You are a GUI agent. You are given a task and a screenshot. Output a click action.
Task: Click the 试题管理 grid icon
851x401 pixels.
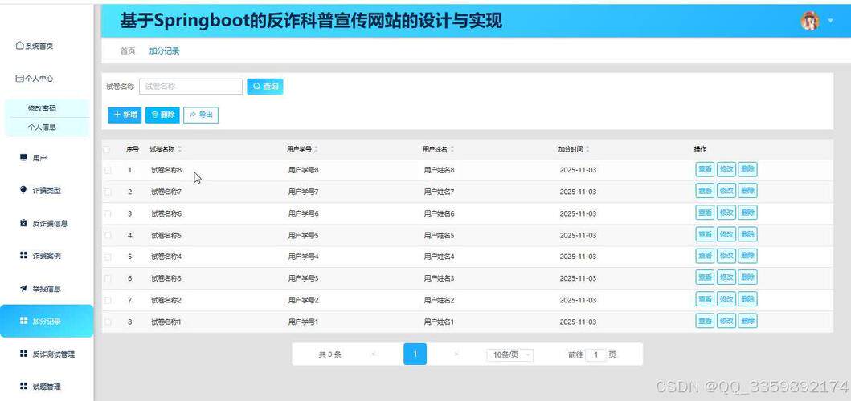pos(23,387)
